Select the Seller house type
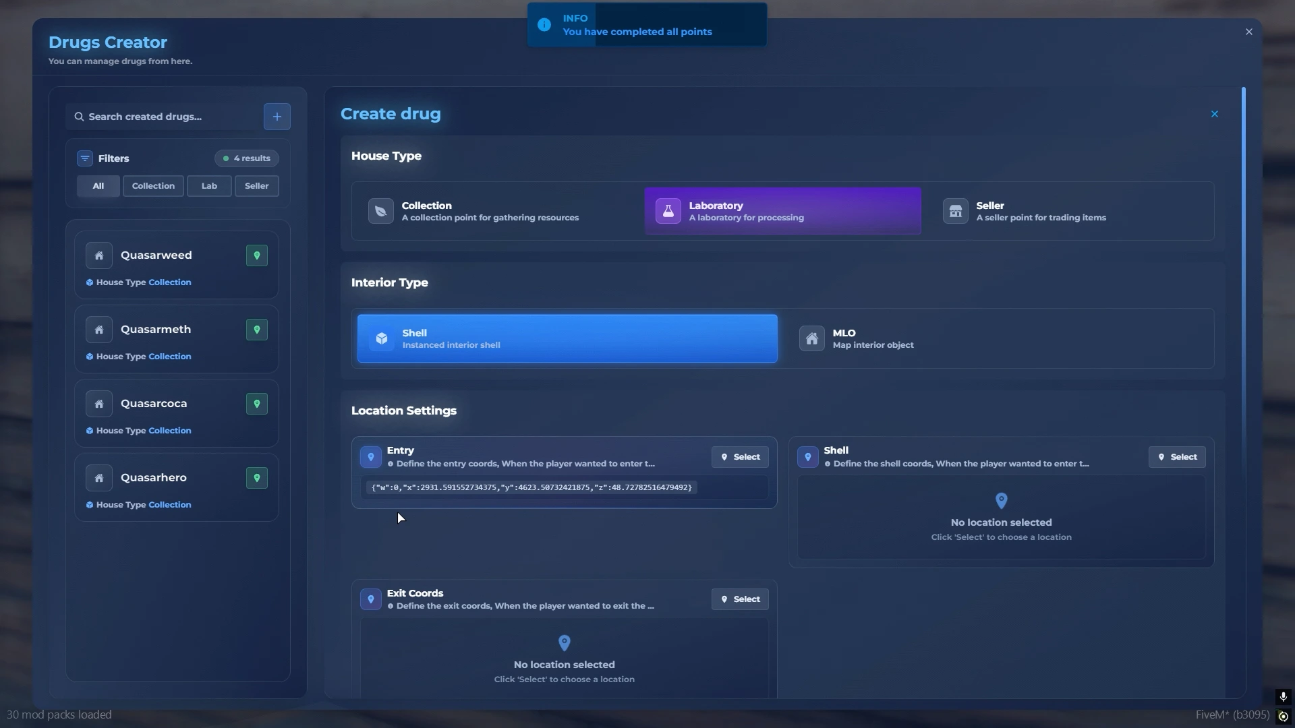This screenshot has height=728, width=1295. coord(1071,211)
